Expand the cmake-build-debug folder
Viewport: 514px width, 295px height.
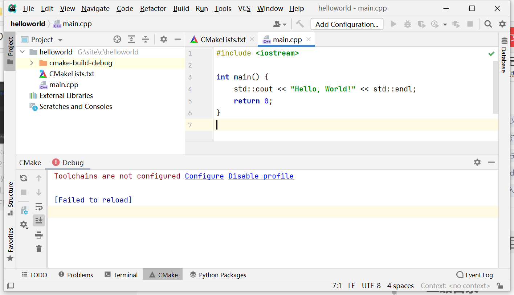(32, 62)
